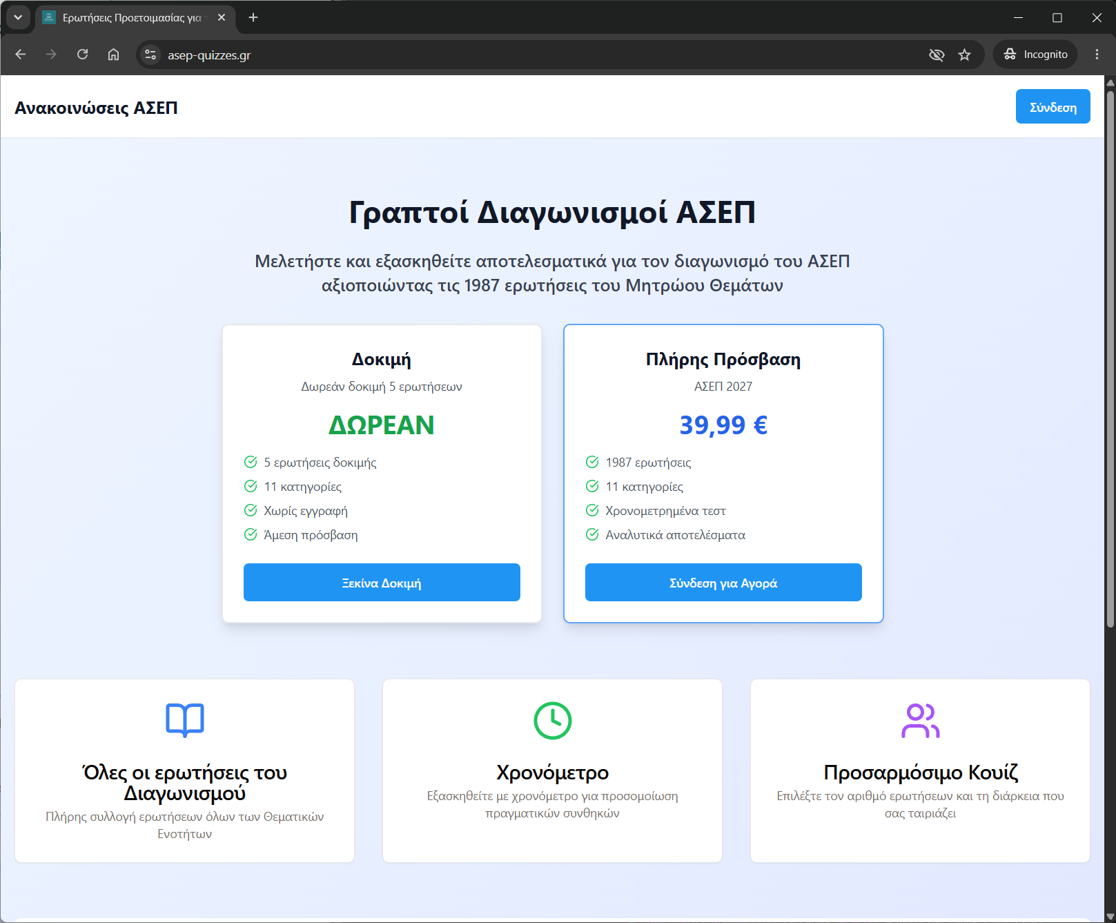The height and width of the screenshot is (923, 1116).
Task: Click Δωρεάν δοκιμή 5 ερωτήσεων text
Action: pyautogui.click(x=382, y=387)
